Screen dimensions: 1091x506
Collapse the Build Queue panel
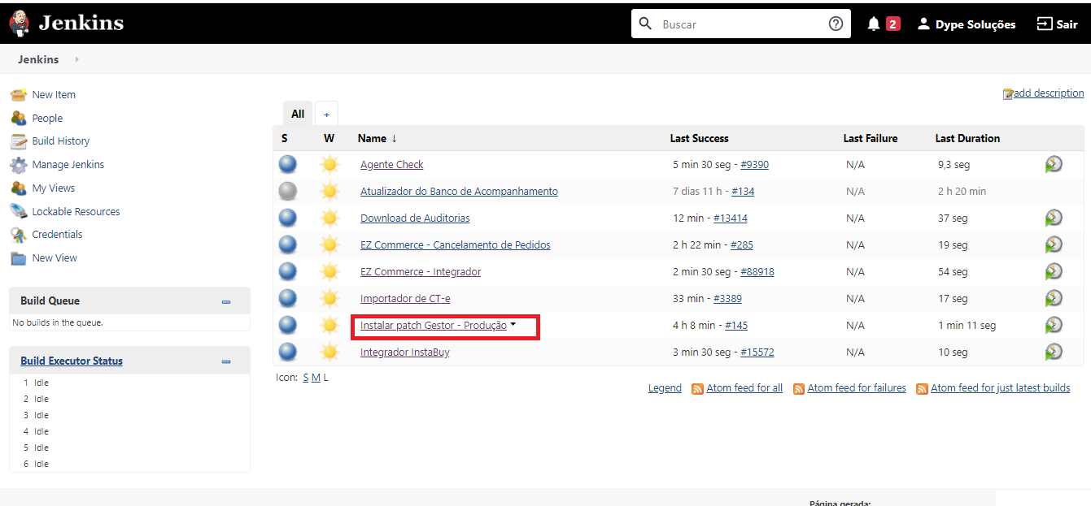tap(226, 301)
